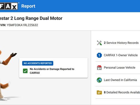Click the red house personal lease icon
140x105 pixels.
click(99, 68)
